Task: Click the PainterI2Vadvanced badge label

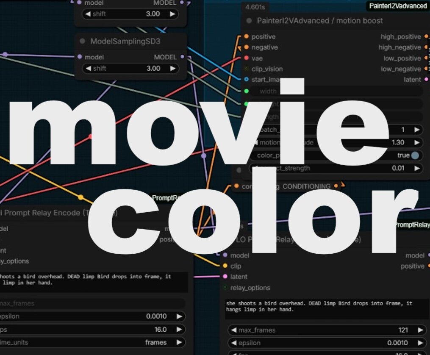Action: pyautogui.click(x=398, y=6)
